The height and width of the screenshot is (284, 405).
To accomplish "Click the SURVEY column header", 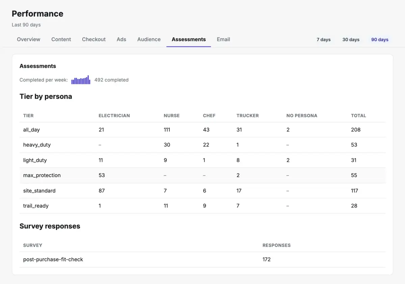I will 33,245.
